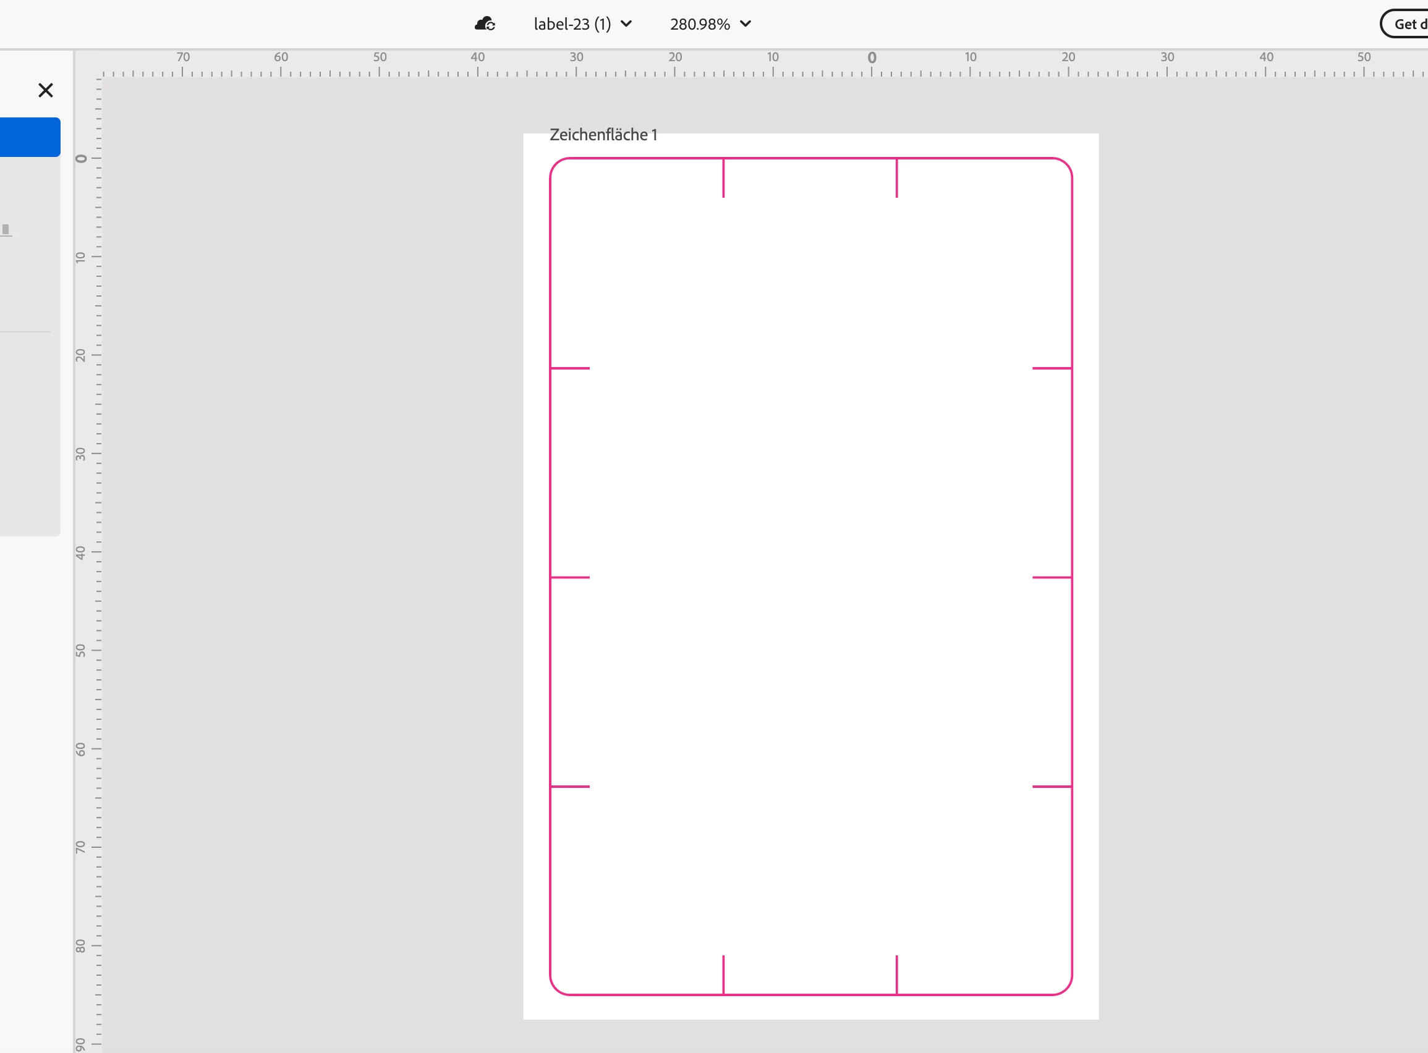Click the chevron next to zoom percentage
This screenshot has width=1428, height=1053.
(x=746, y=24)
